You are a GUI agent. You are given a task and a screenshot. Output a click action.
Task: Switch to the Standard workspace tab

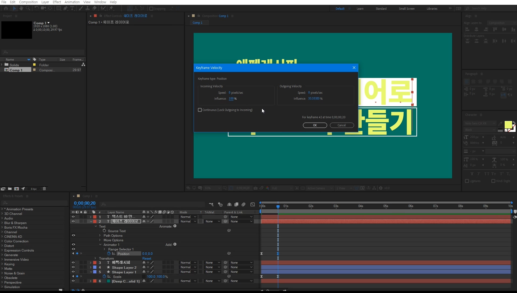381,9
